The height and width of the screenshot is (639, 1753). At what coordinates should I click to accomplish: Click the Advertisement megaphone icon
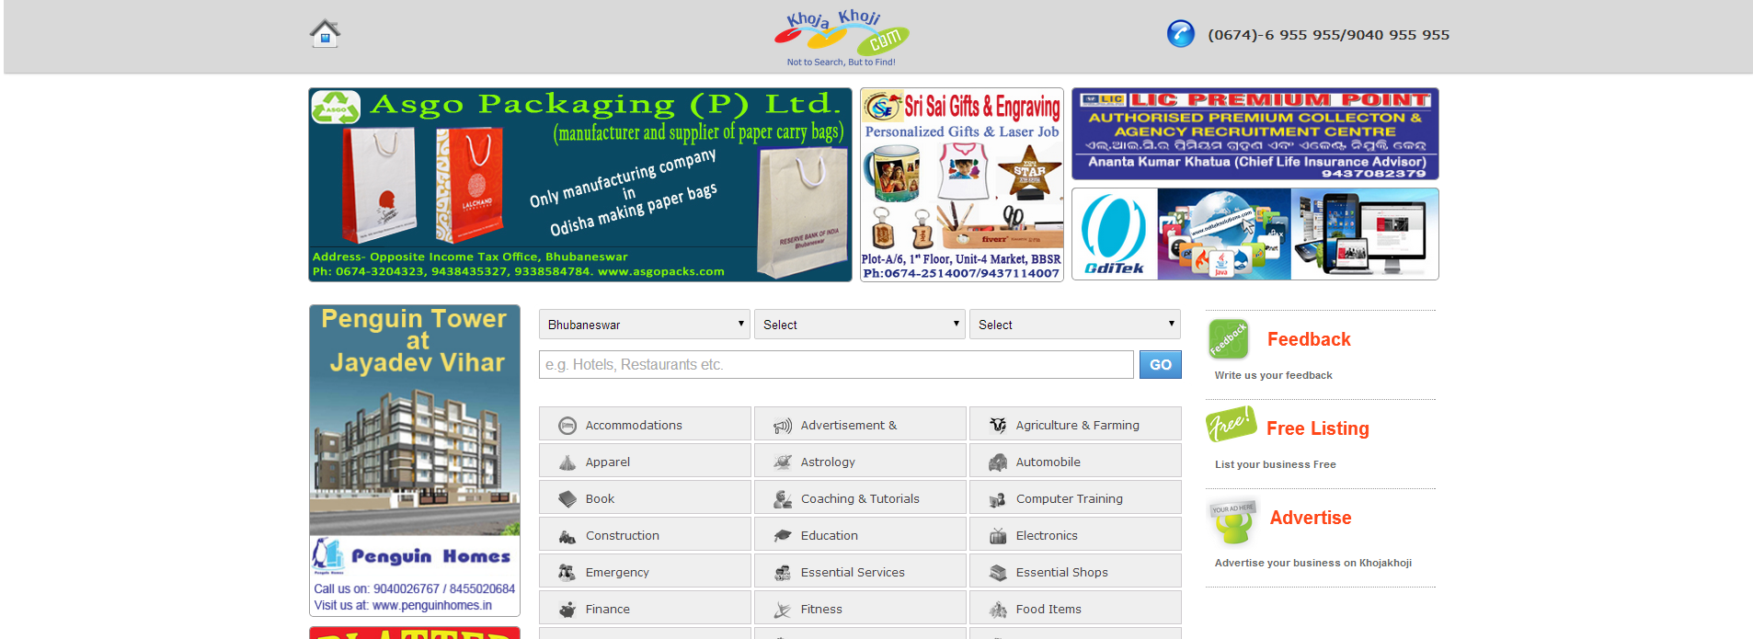tap(783, 426)
